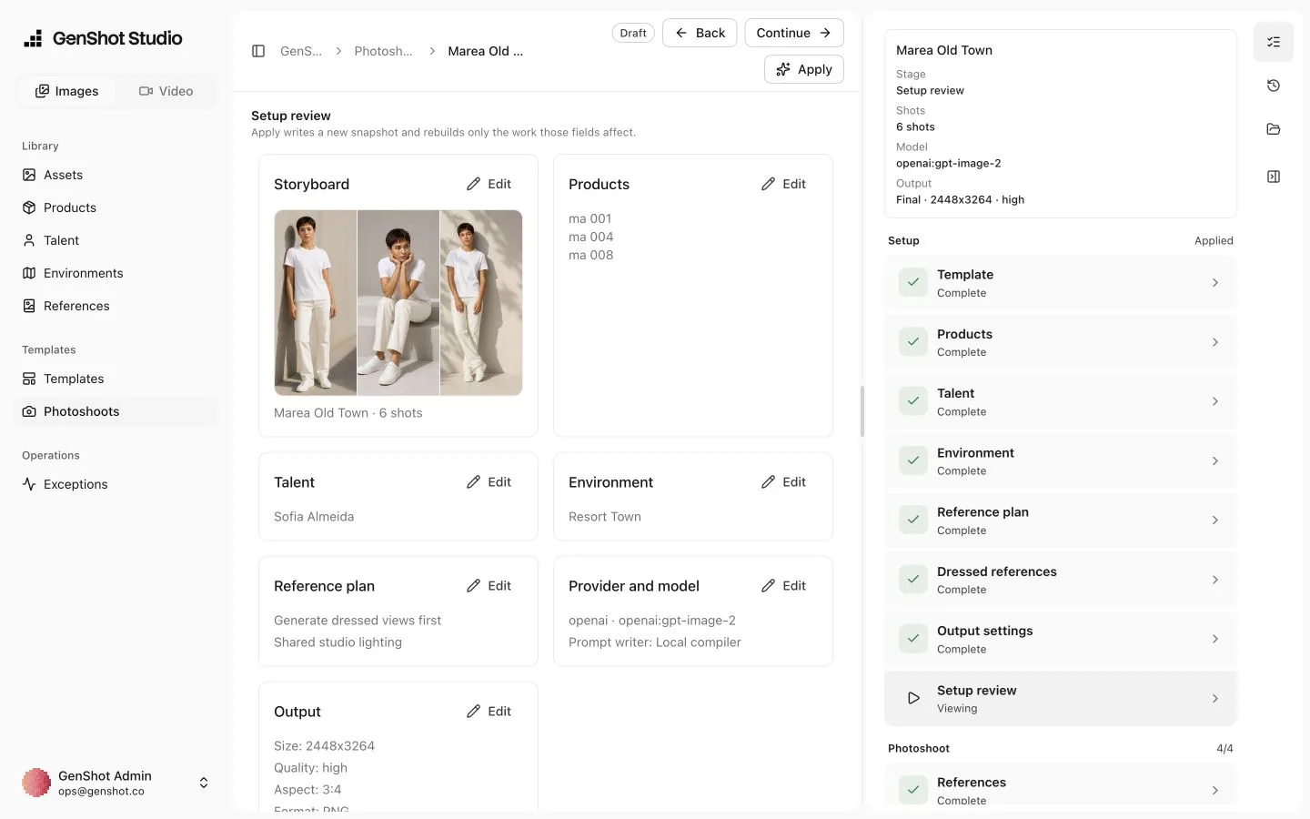The height and width of the screenshot is (819, 1310).
Task: Click the Output edit pencil icon
Action: (x=473, y=712)
